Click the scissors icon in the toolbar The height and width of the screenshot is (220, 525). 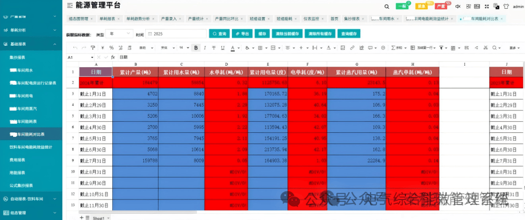486,48
